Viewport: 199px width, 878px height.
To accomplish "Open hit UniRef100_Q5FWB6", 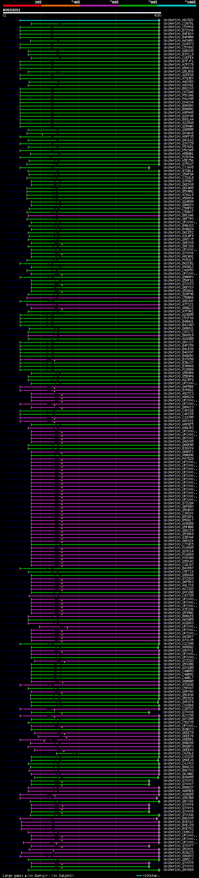I will coord(178,527).
